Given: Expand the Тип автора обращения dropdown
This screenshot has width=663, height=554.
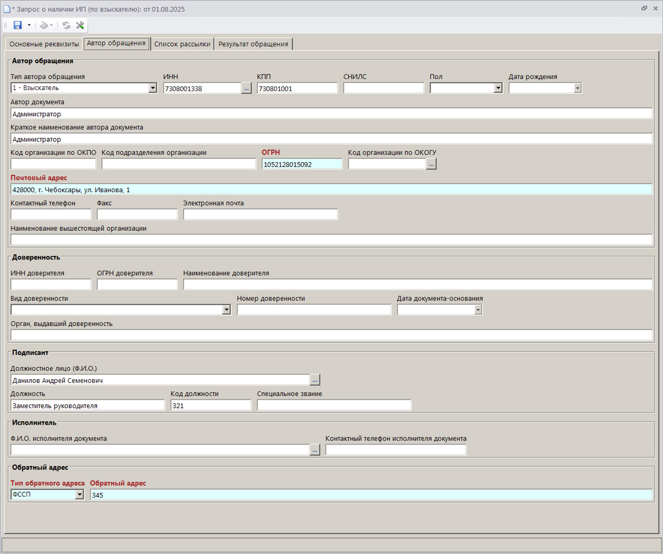Looking at the screenshot, I should (152, 88).
